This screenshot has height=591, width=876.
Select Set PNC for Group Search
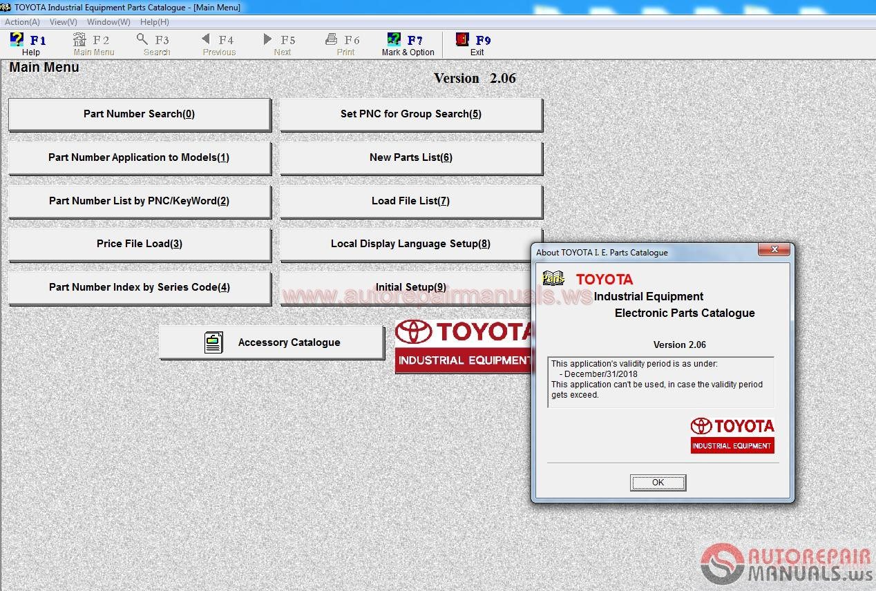click(410, 113)
